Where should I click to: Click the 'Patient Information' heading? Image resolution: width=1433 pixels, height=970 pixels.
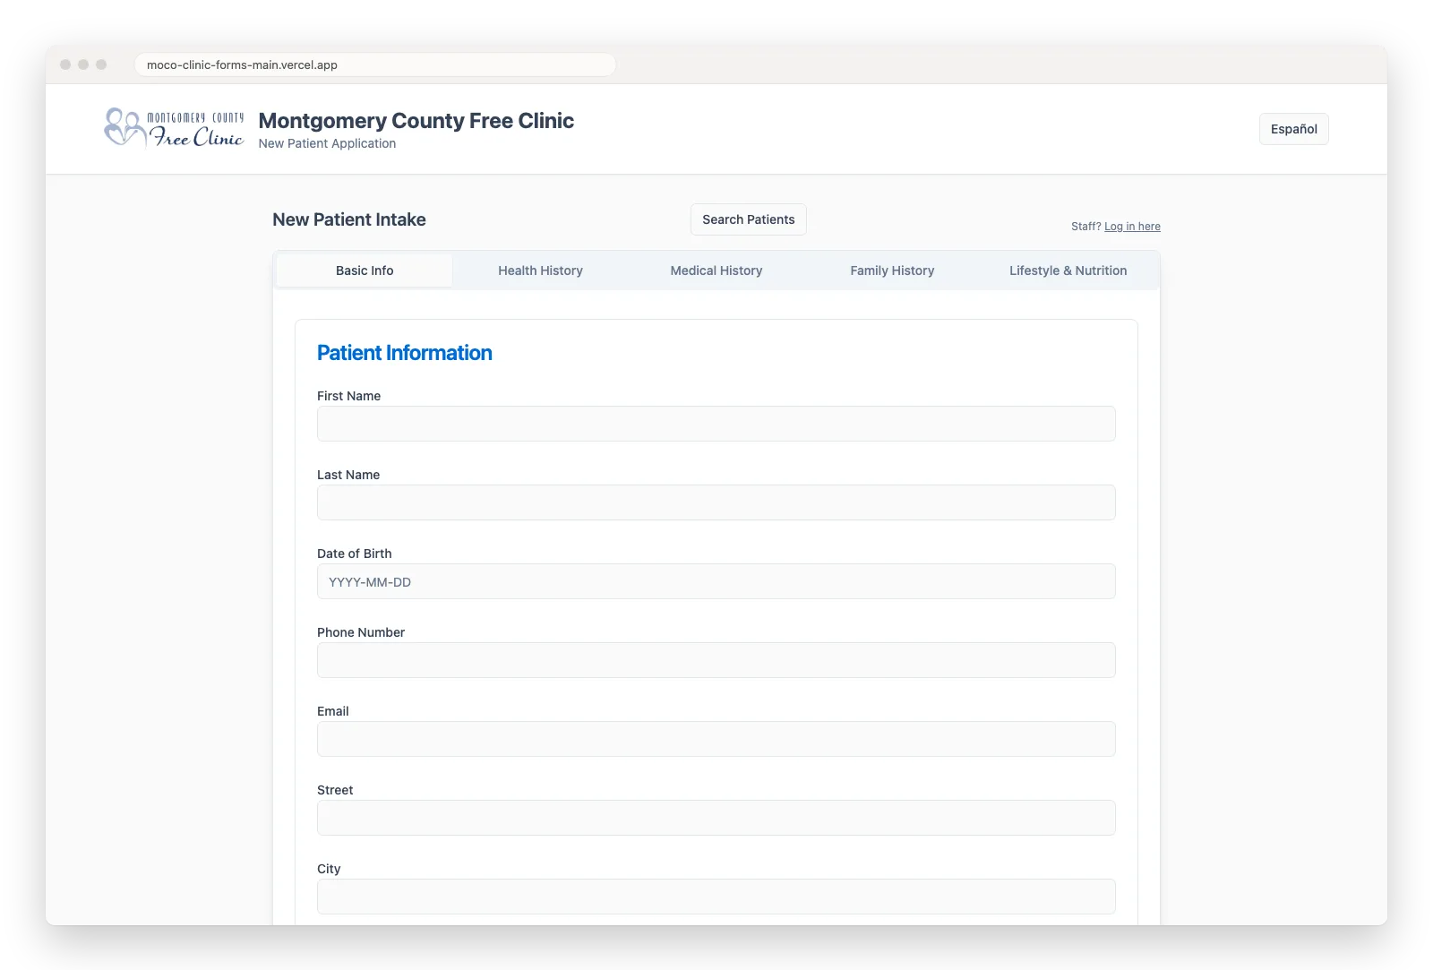tap(404, 353)
